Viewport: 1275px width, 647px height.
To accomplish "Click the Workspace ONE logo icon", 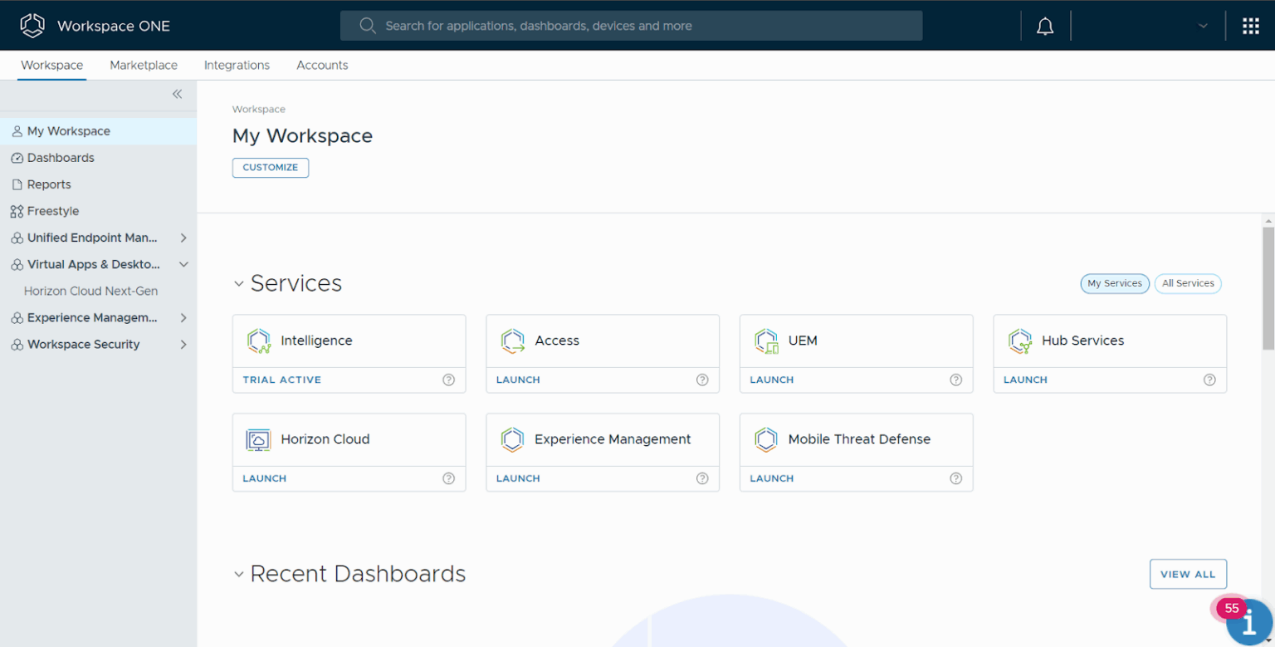I will pos(32,25).
